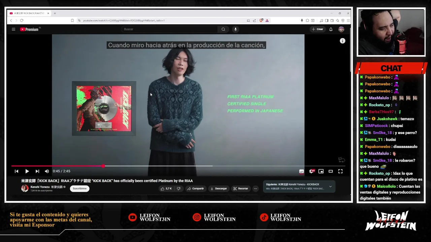Click the Crear button

pos(317,29)
